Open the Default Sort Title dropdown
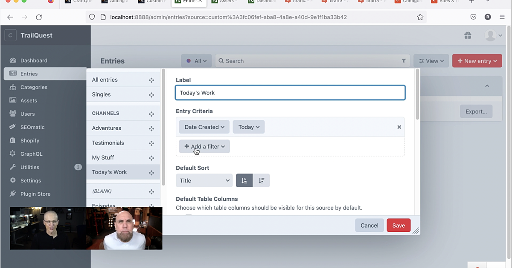This screenshot has width=512, height=268. (204, 180)
